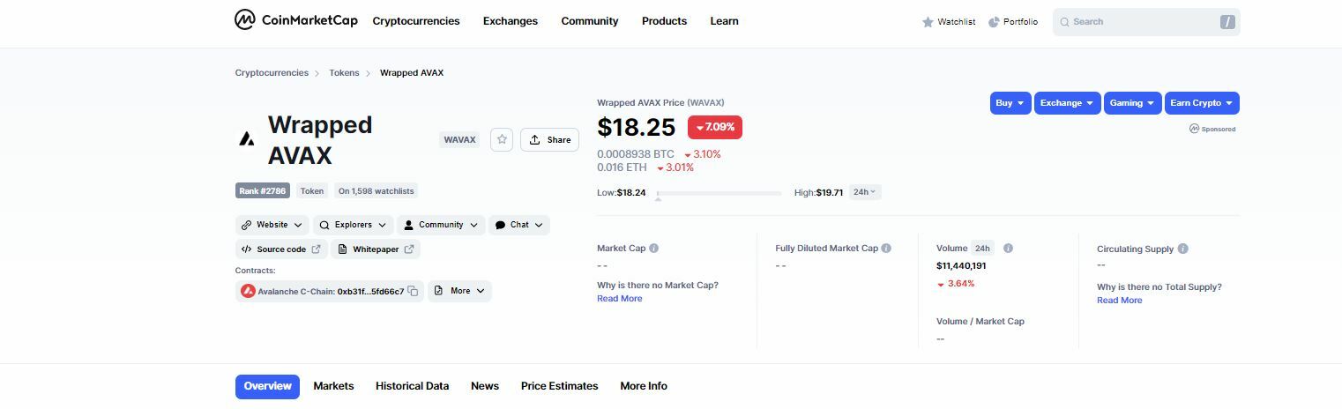Click the Share button
1342x409 pixels.
550,139
